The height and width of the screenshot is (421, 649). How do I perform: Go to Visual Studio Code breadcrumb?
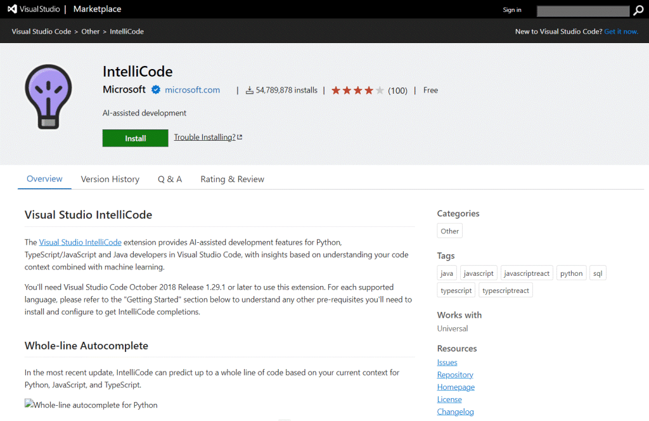pos(41,32)
